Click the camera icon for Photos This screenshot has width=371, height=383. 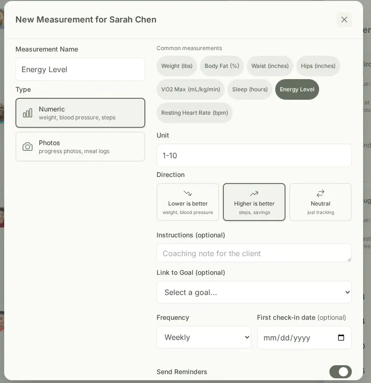point(28,147)
